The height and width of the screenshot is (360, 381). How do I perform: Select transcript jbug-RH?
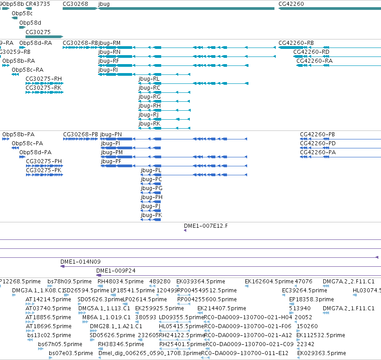164,110
